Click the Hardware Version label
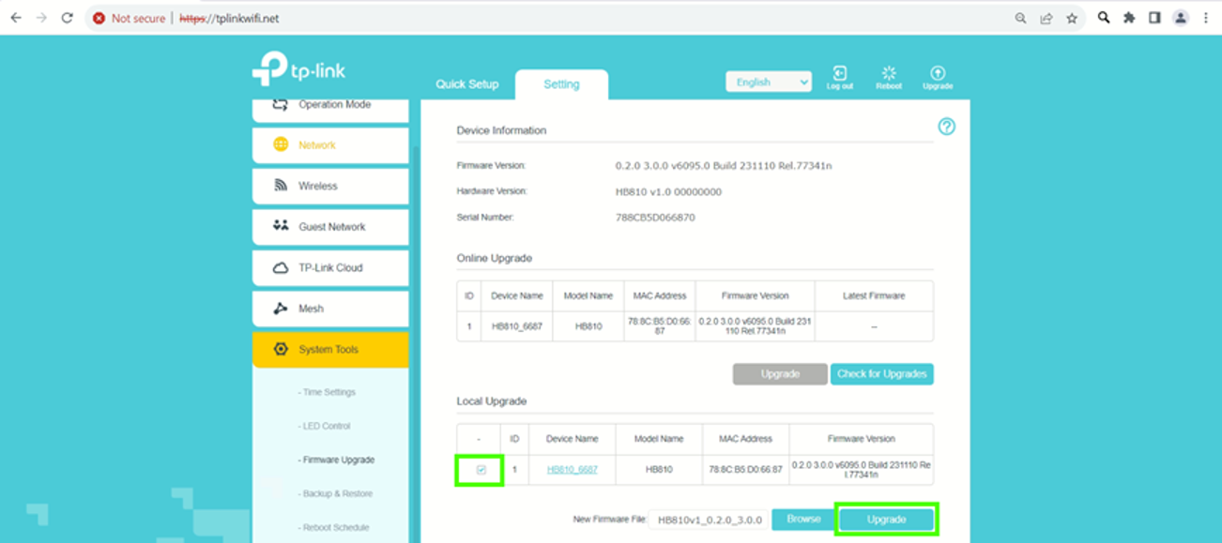 click(492, 191)
